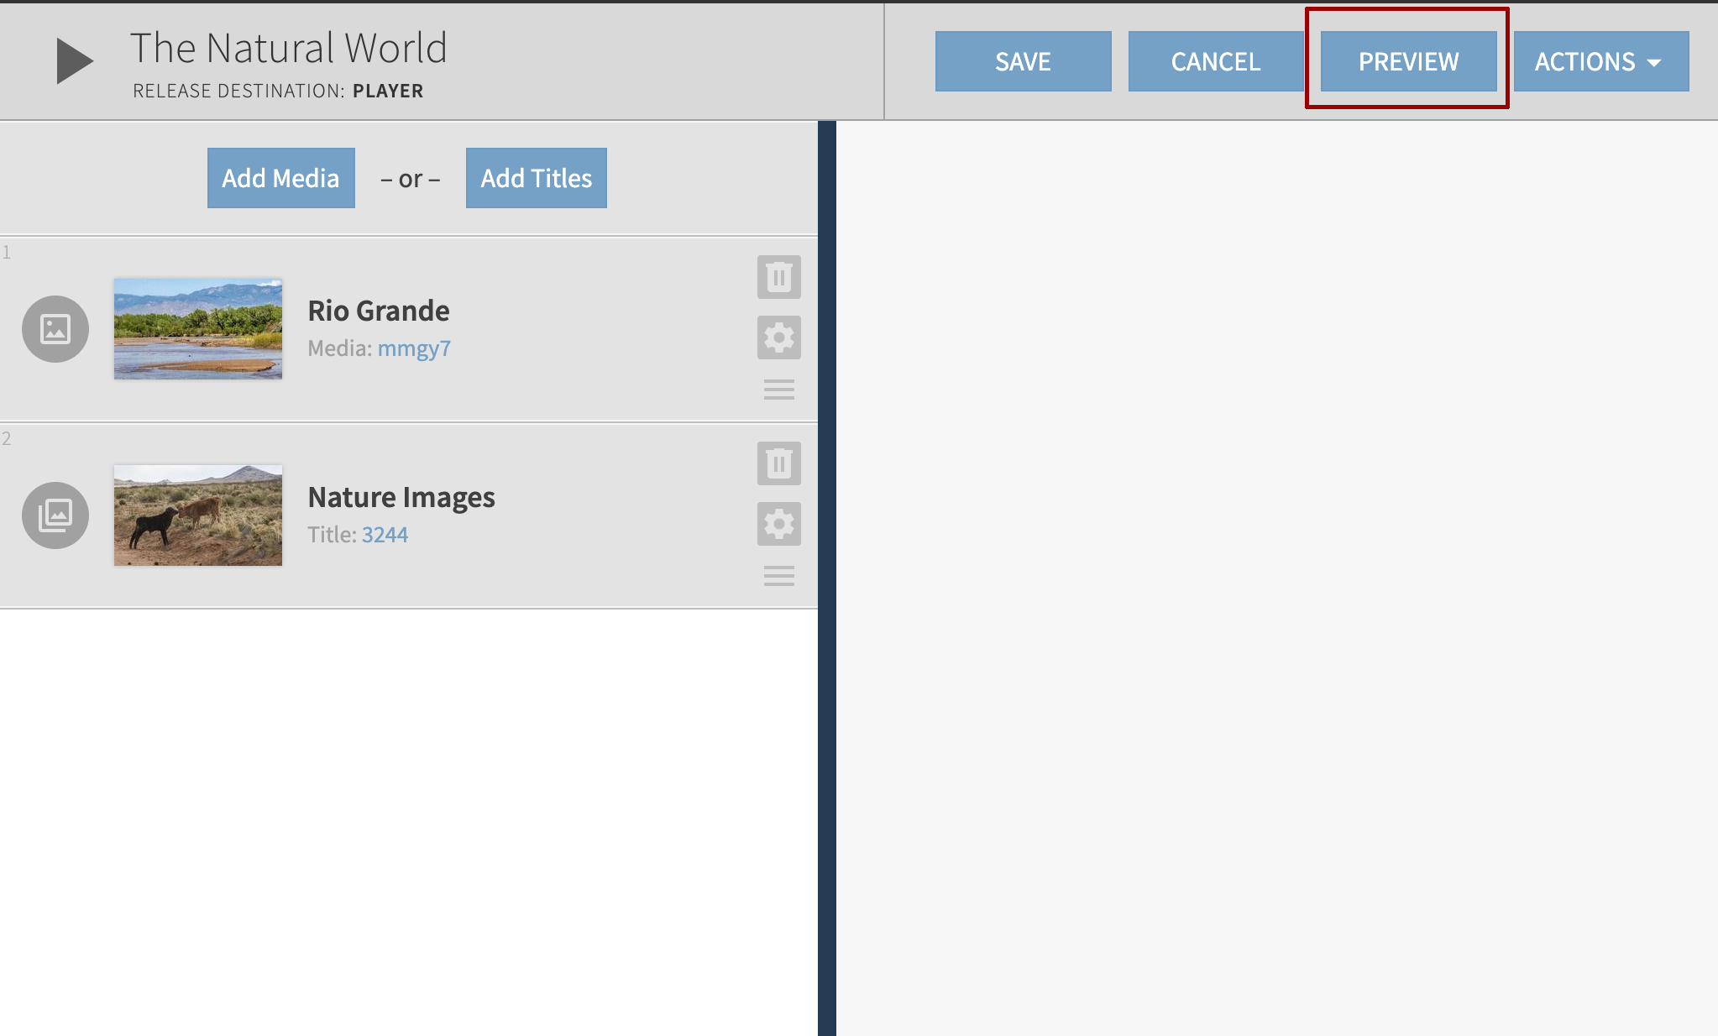Delete the Rio Grande item using its trash icon

pos(778,276)
